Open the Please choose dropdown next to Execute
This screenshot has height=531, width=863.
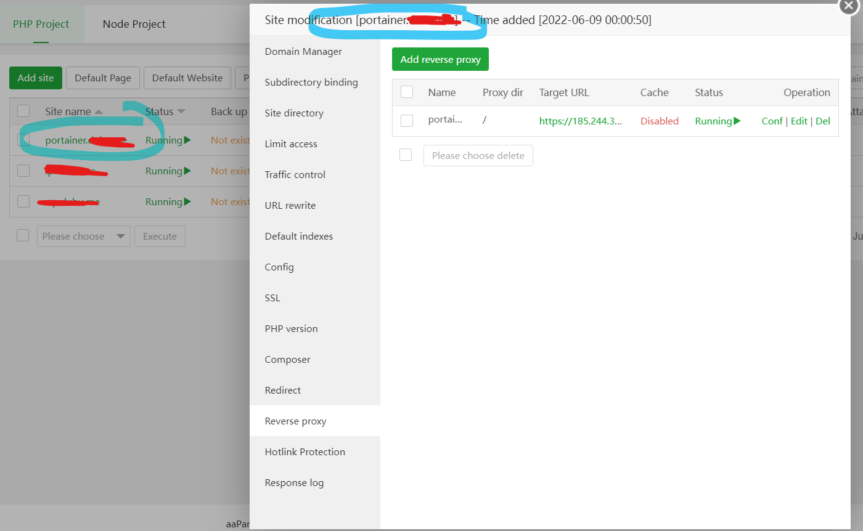(x=83, y=236)
